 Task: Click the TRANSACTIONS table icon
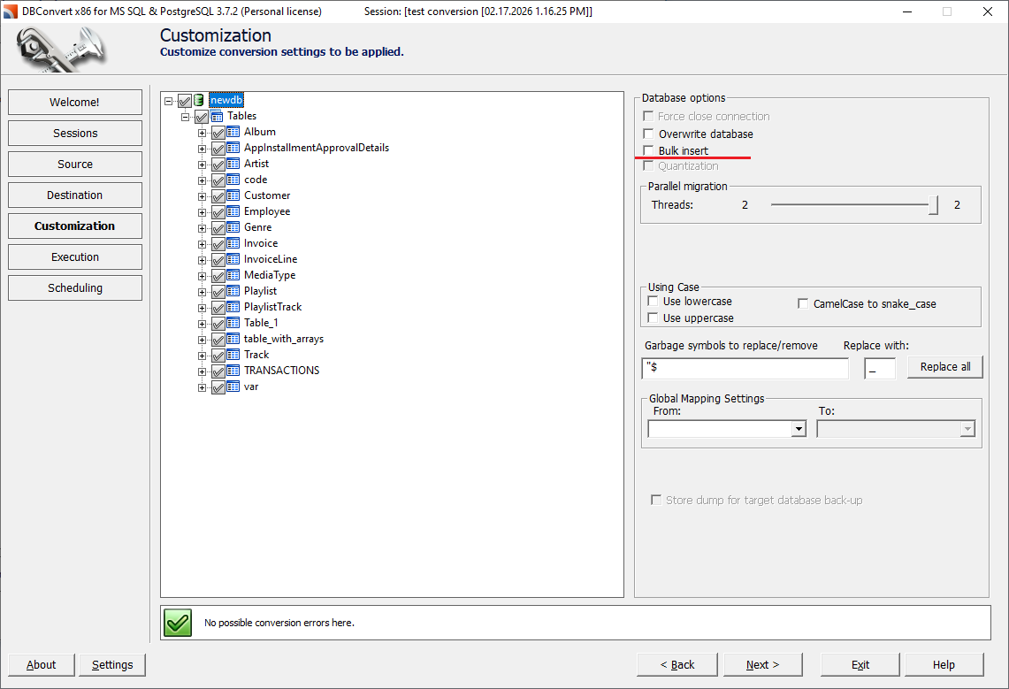point(233,371)
